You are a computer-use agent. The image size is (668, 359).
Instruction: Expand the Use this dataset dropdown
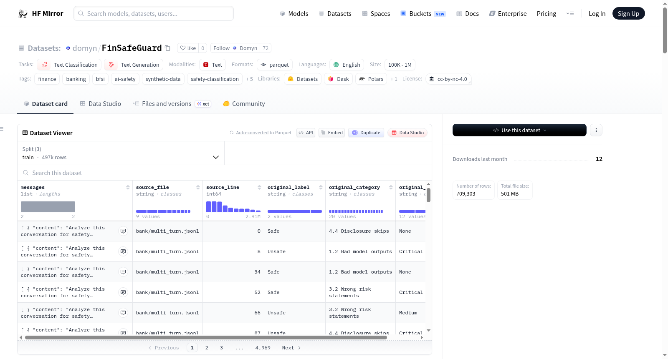519,130
